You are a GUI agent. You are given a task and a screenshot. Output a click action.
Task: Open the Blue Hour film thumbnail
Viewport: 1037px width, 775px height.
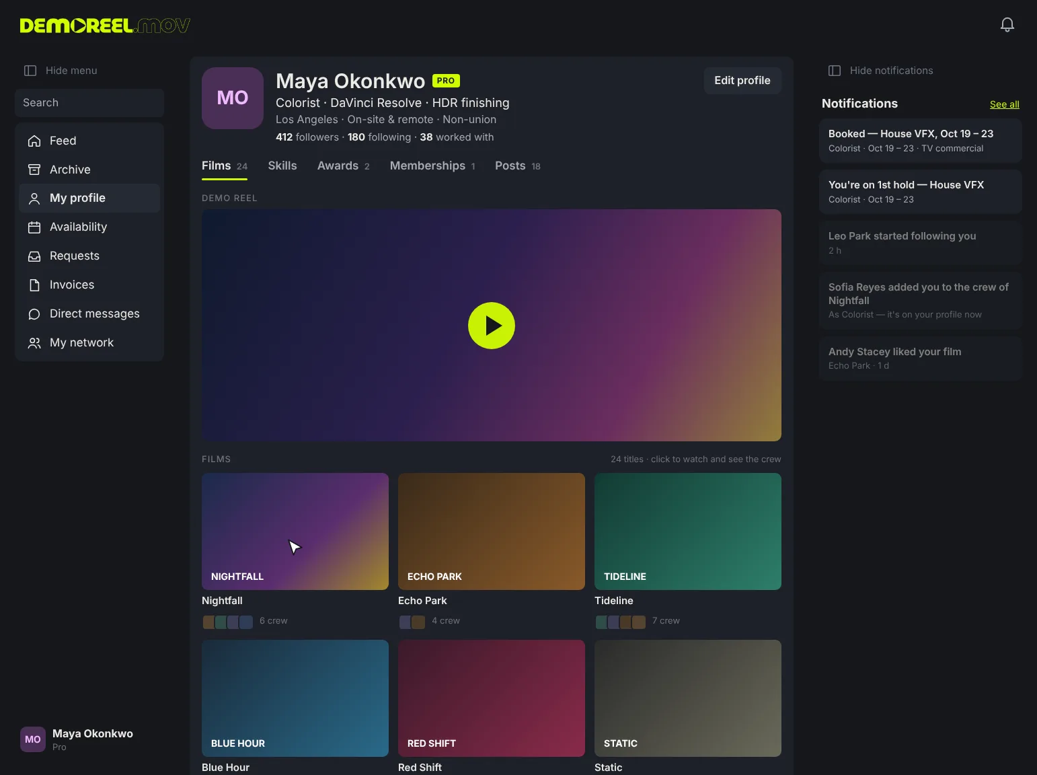click(x=295, y=698)
